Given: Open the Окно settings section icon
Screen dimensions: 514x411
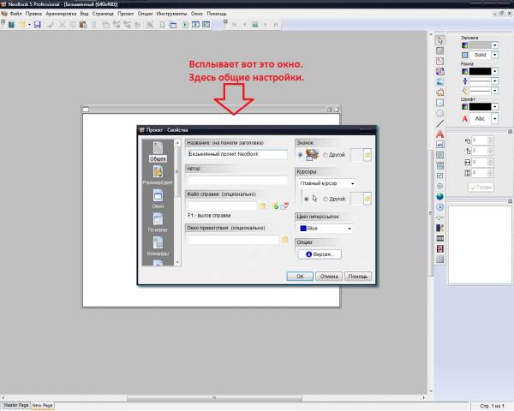Looking at the screenshot, I should click(x=158, y=200).
